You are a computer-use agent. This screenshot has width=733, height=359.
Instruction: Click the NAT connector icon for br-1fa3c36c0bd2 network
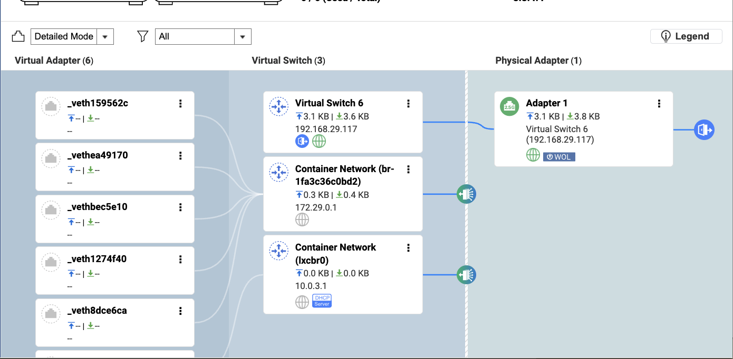pyautogui.click(x=466, y=194)
